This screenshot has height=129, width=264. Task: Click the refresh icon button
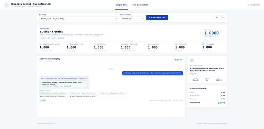(217, 17)
